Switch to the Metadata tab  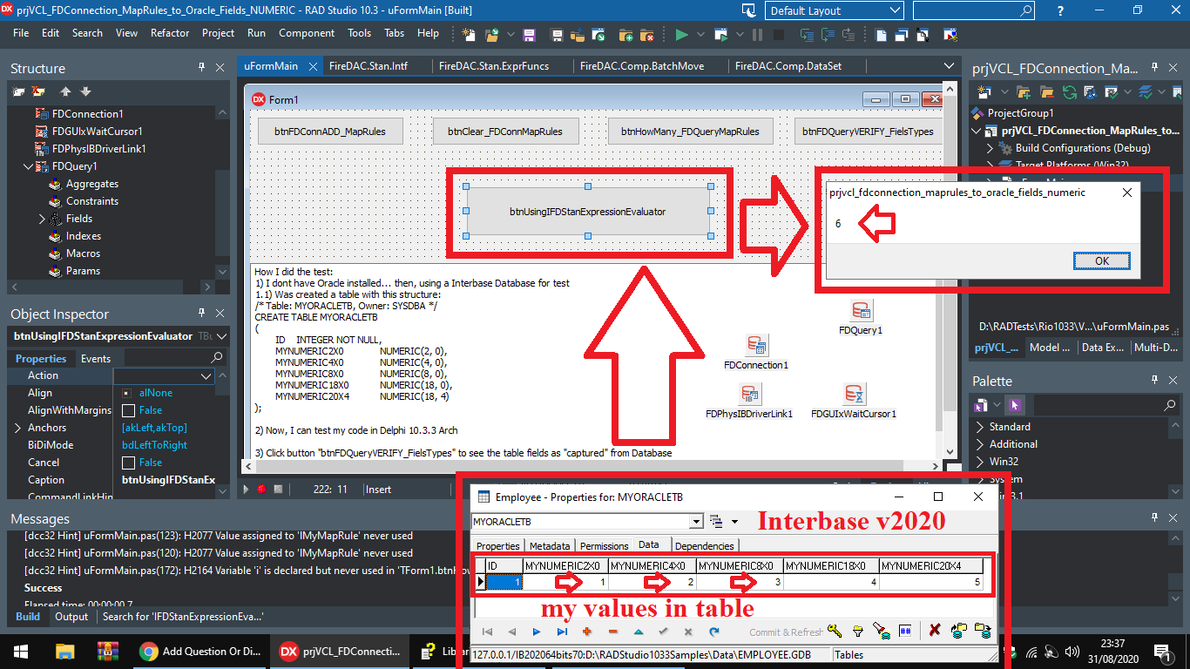549,546
